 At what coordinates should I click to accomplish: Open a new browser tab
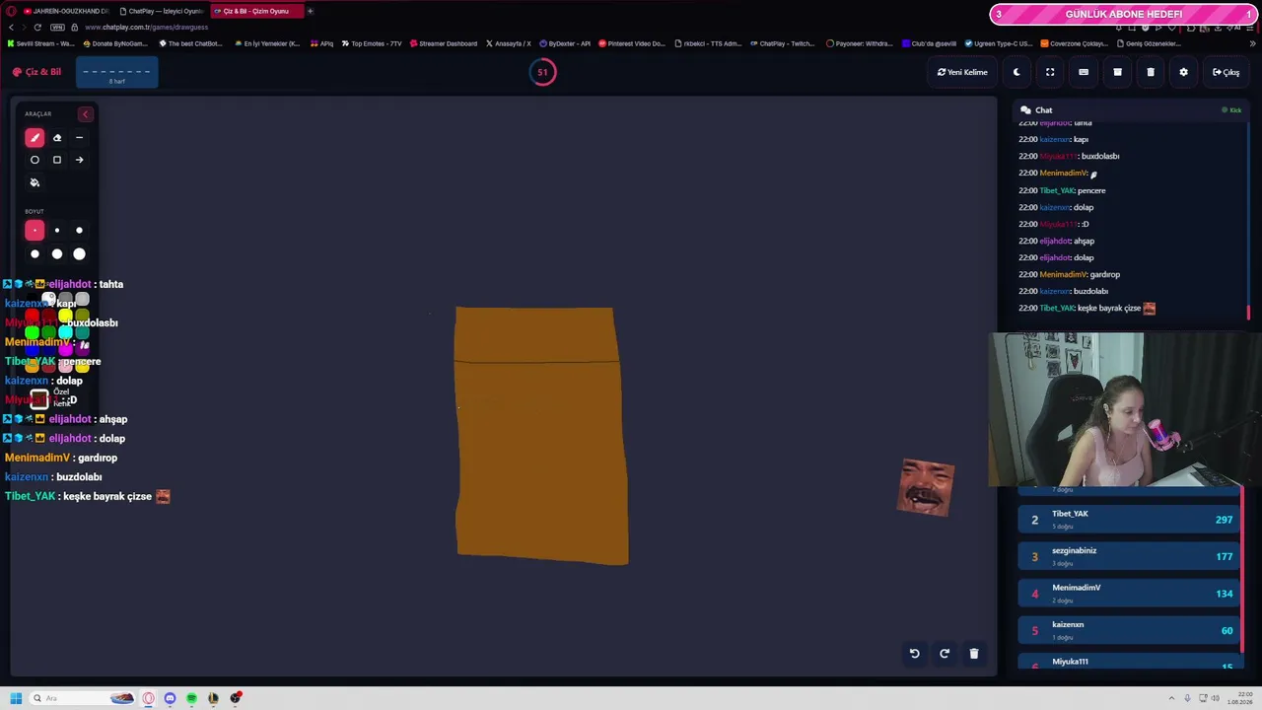pyautogui.click(x=310, y=11)
